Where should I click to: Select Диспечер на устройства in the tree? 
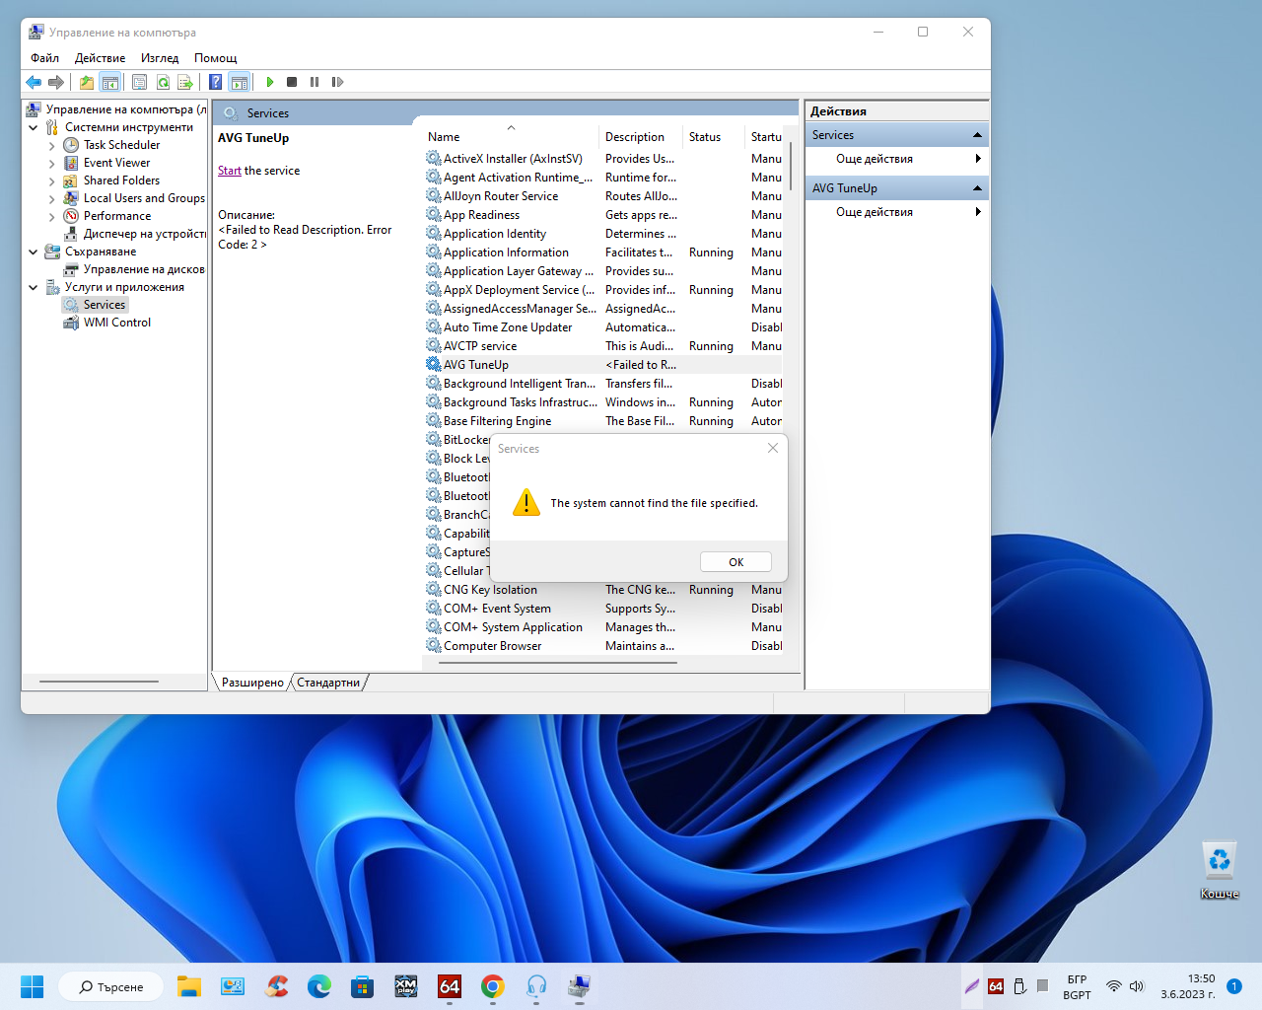[x=135, y=234]
